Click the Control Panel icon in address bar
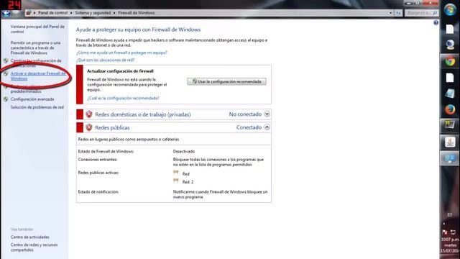 [x=29, y=13]
